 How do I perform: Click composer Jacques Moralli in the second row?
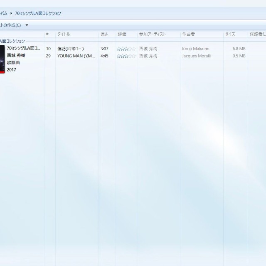pos(197,56)
